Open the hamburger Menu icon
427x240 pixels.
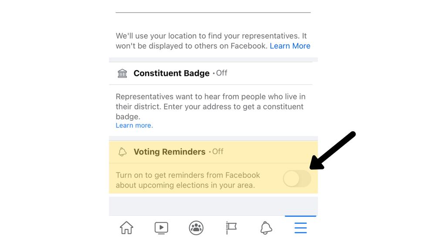(301, 227)
